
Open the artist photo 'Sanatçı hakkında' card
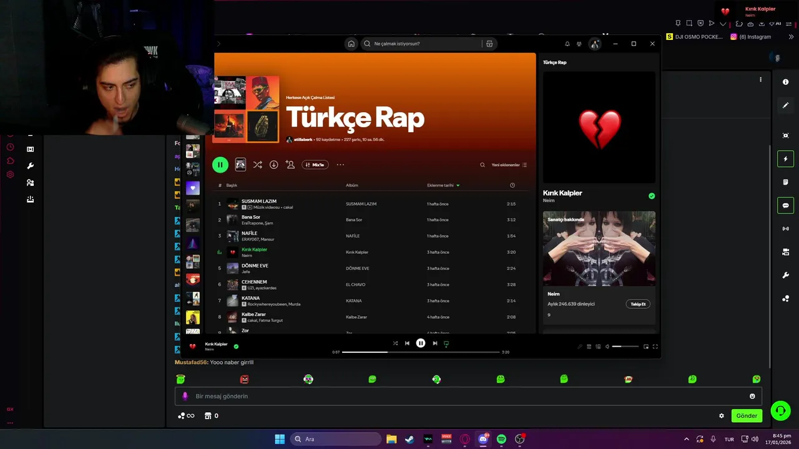599,248
